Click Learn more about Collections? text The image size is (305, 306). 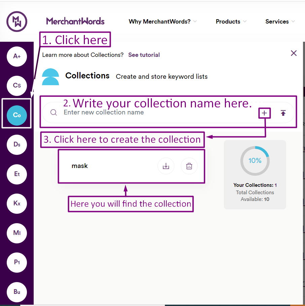click(x=83, y=55)
